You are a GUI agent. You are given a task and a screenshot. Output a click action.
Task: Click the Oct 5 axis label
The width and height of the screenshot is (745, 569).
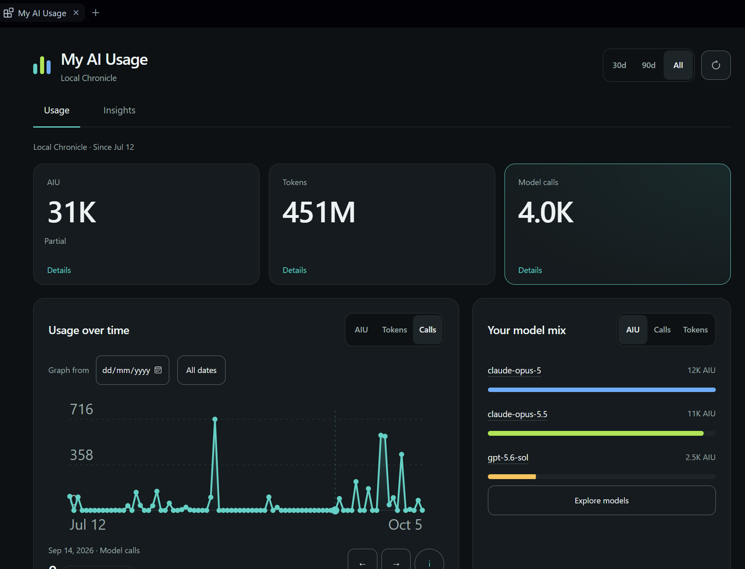(405, 524)
